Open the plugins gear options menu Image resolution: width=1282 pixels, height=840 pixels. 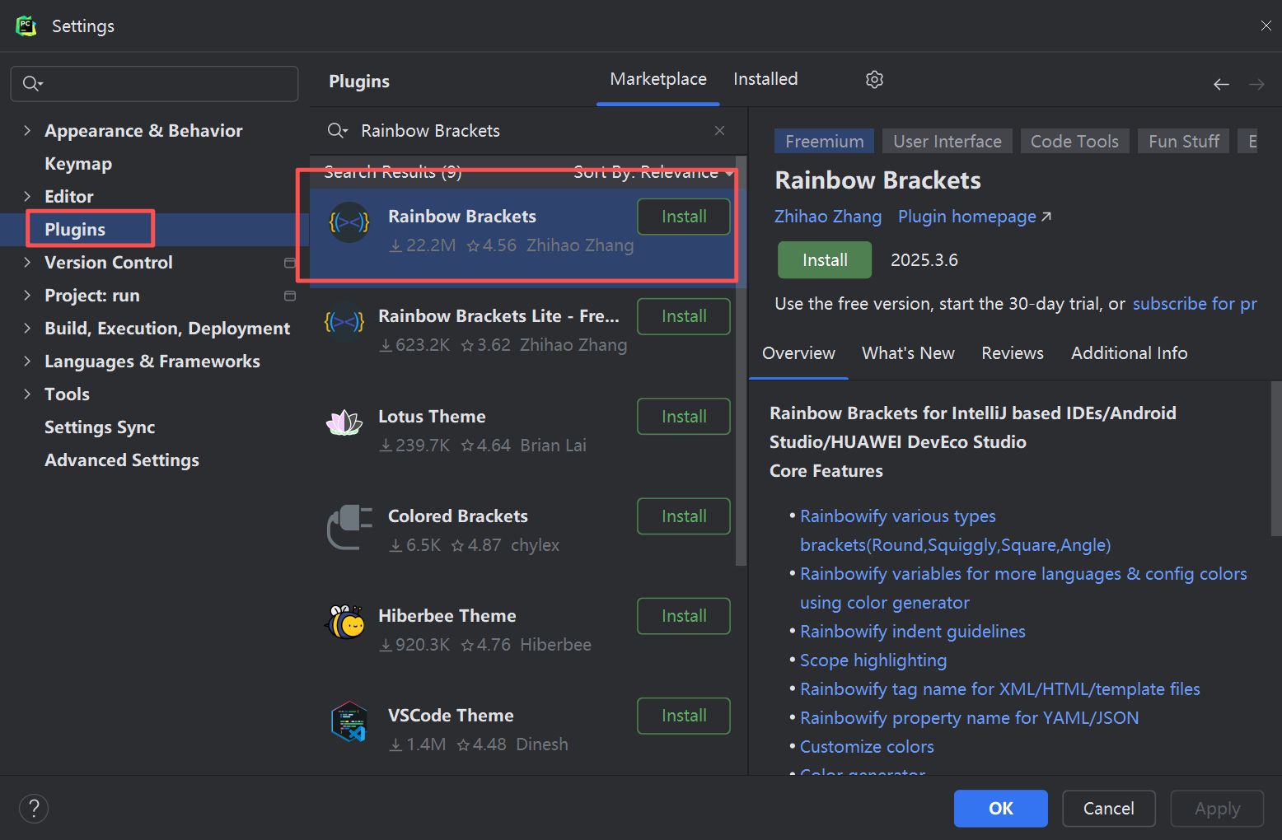point(874,79)
